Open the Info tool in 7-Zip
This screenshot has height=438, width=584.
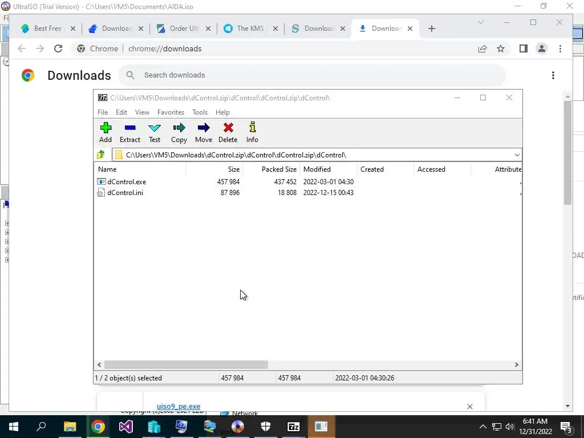[252, 132]
